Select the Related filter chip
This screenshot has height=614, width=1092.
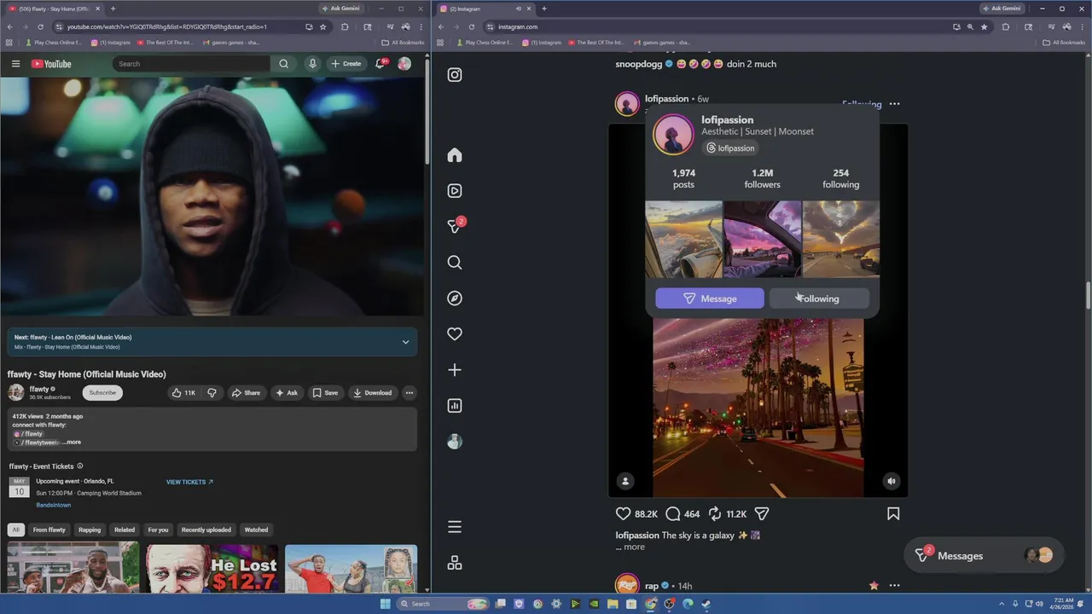(125, 530)
